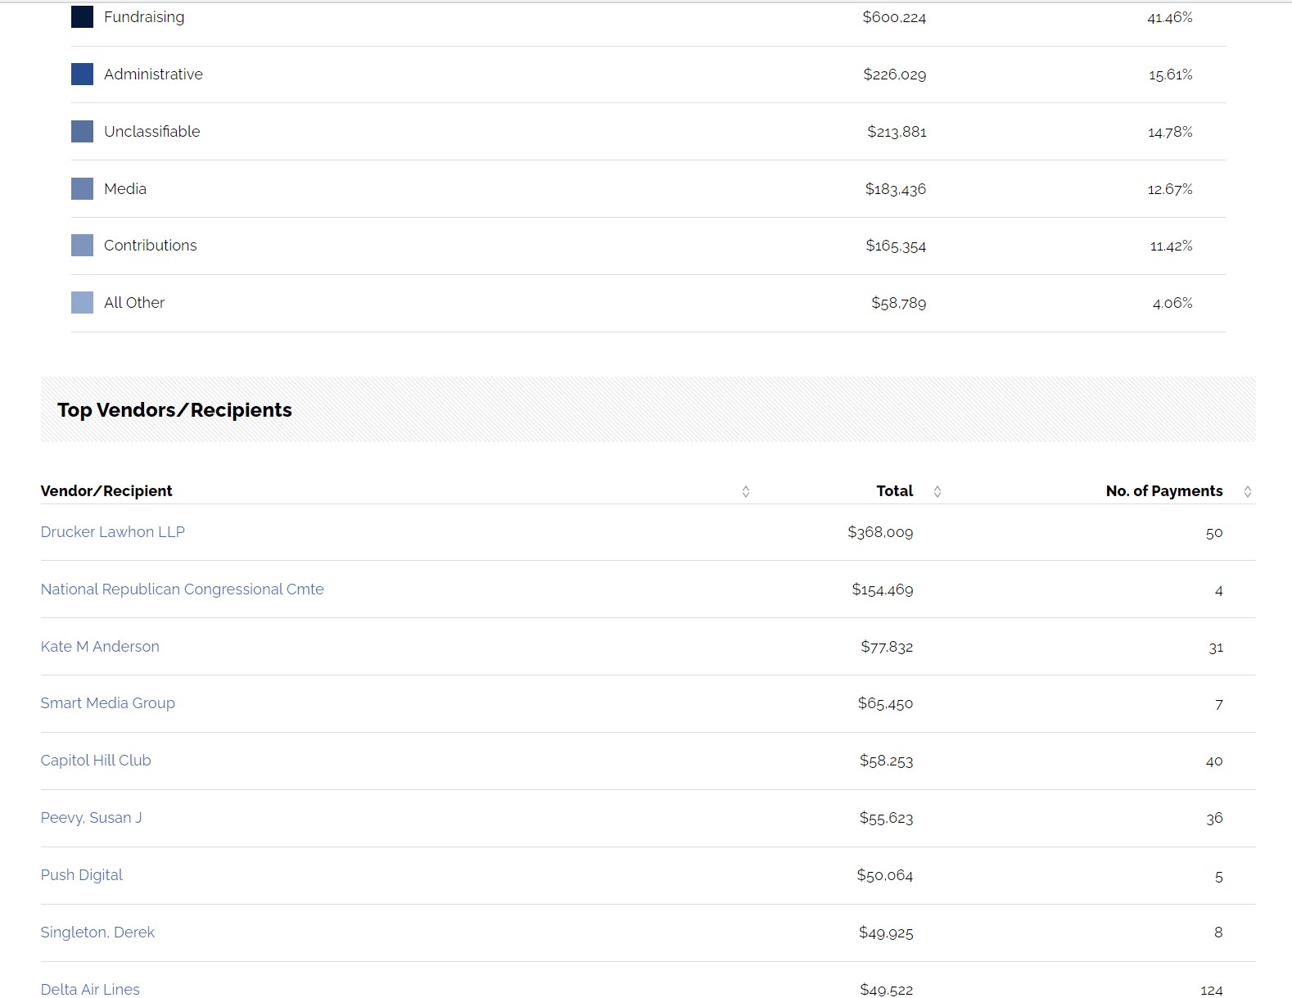1292x998 pixels.
Task: Select Unclassifiable amount $213,881
Action: tap(897, 132)
